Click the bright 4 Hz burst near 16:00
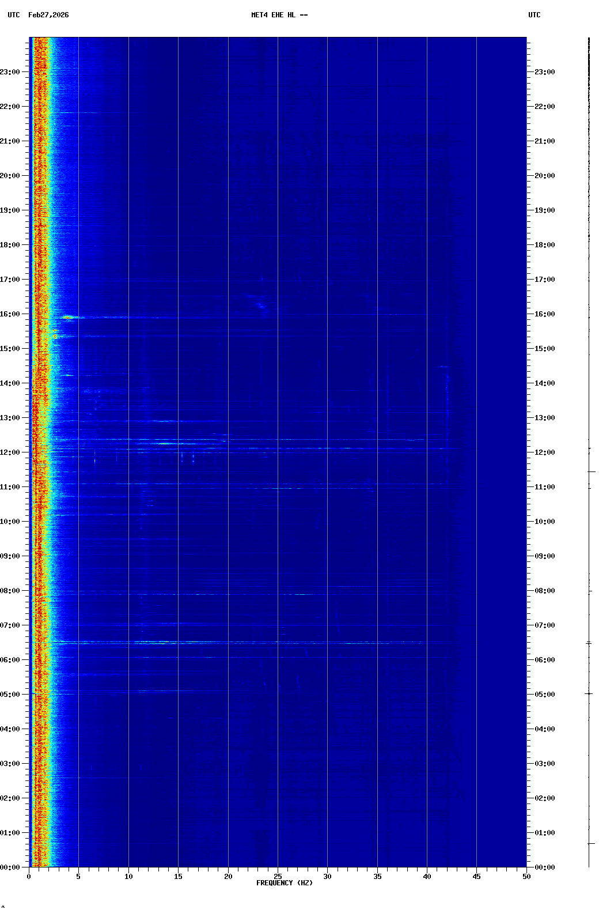 pos(69,317)
